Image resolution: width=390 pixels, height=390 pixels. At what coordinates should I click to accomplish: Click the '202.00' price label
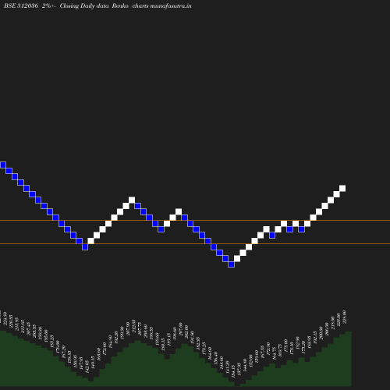pos(186,331)
